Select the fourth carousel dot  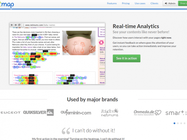pyautogui.click(x=184, y=123)
